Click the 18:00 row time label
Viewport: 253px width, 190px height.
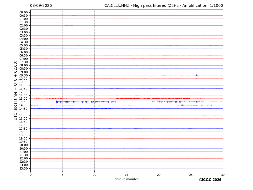tap(23, 132)
